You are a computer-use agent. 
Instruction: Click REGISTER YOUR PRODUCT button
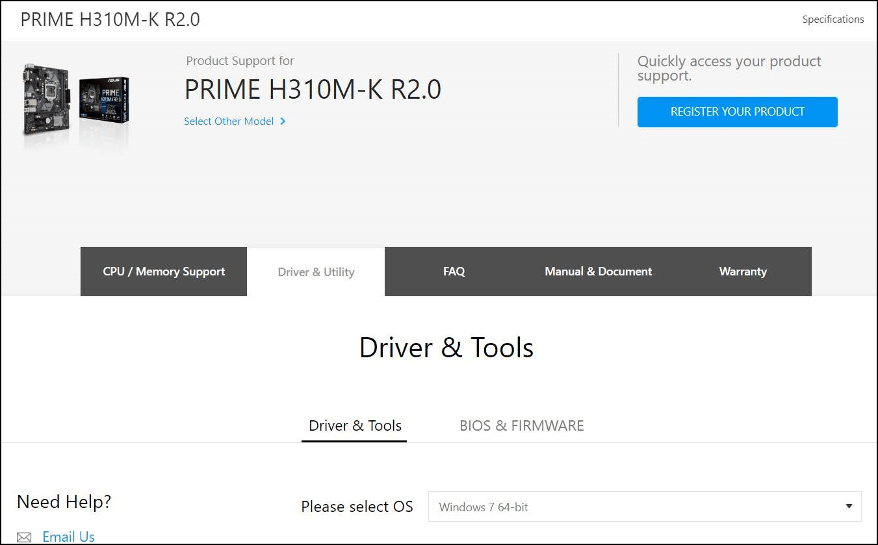click(737, 112)
